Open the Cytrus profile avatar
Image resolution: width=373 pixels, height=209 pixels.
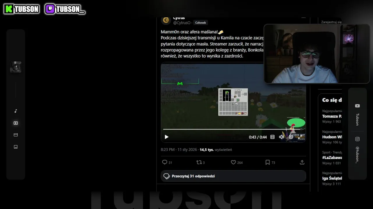point(166,20)
